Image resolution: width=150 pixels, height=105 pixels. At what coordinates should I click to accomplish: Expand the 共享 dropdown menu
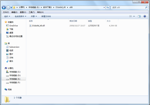click(34, 16)
